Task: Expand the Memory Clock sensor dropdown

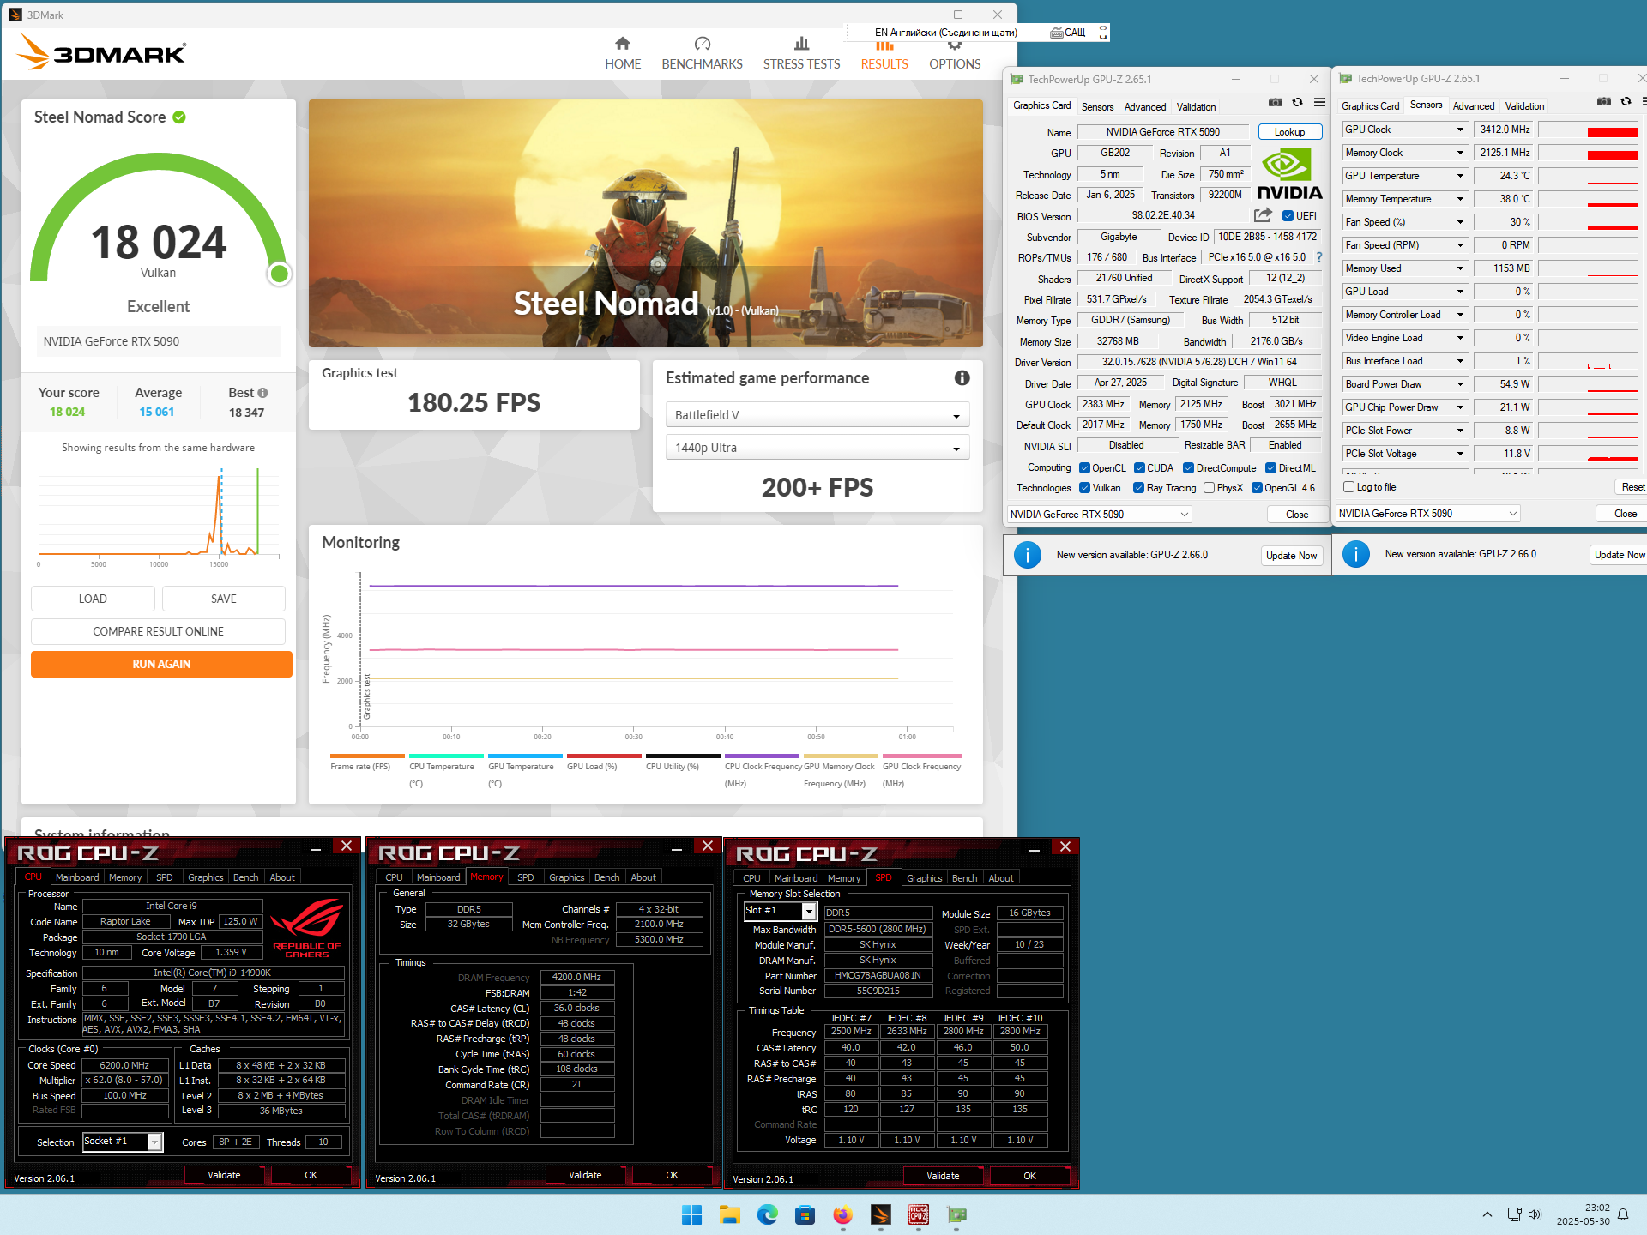Action: pyautogui.click(x=1460, y=153)
